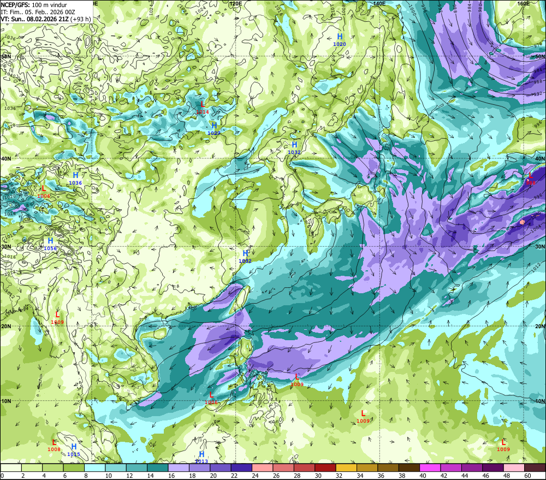Click the legend value label 24
This screenshot has width=546, height=480.
pyautogui.click(x=255, y=476)
